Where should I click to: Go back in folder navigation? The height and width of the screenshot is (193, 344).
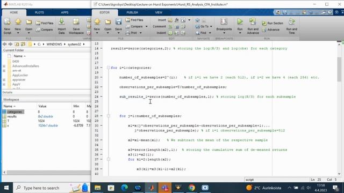(5, 44)
